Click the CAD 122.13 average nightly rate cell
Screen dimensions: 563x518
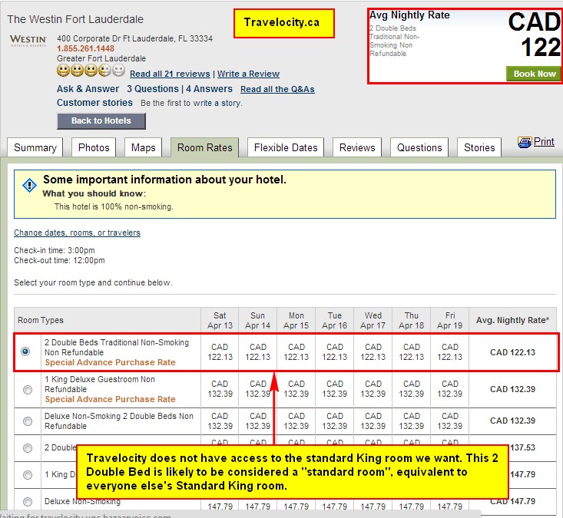513,352
